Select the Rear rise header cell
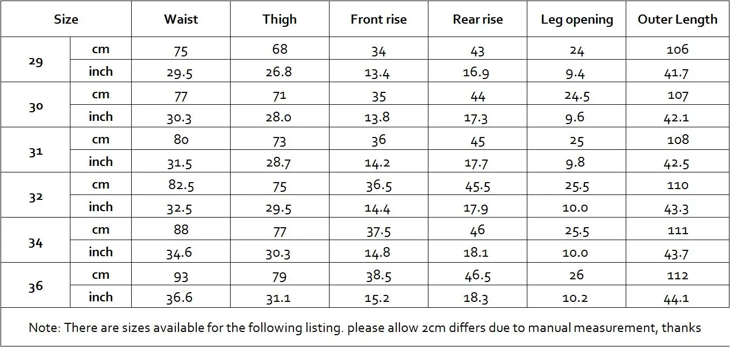The image size is (730, 347). (477, 19)
